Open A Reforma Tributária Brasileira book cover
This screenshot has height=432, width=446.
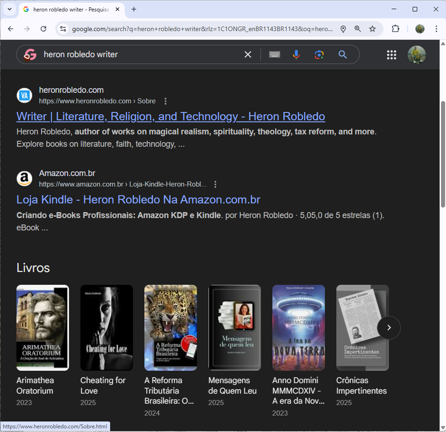coord(170,328)
